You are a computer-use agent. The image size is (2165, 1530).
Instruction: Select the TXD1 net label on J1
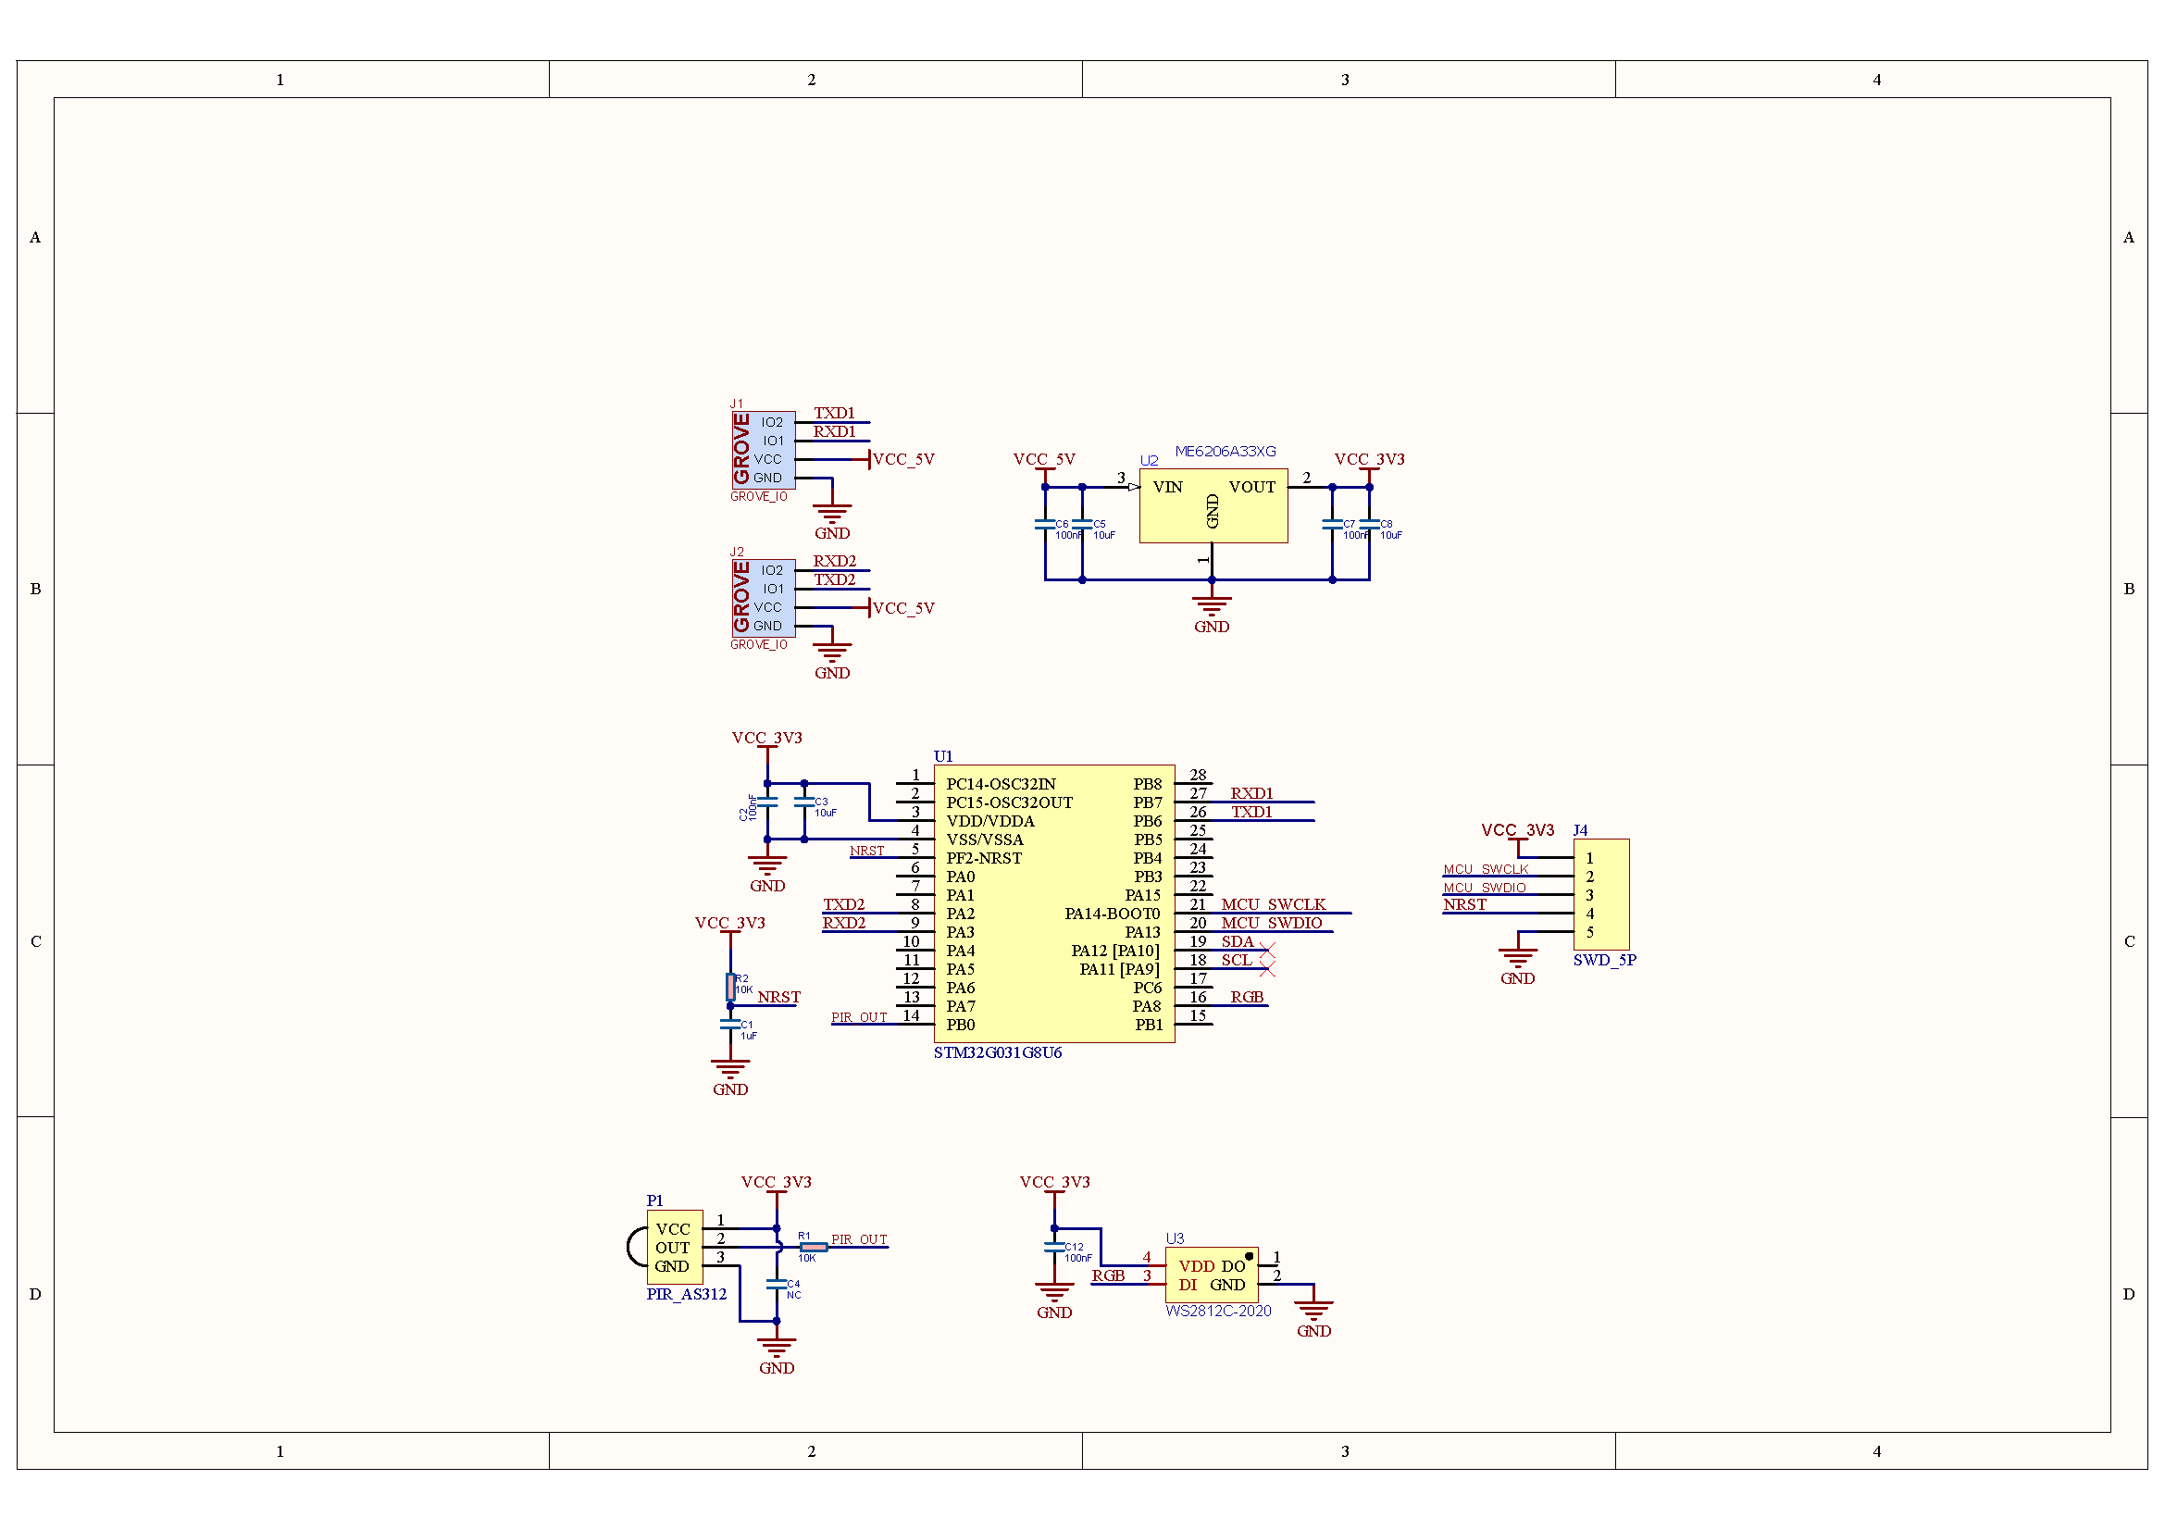point(835,413)
